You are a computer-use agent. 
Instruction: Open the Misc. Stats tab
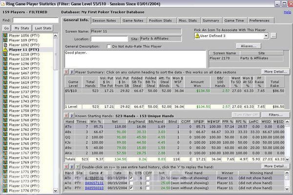point(188,20)
